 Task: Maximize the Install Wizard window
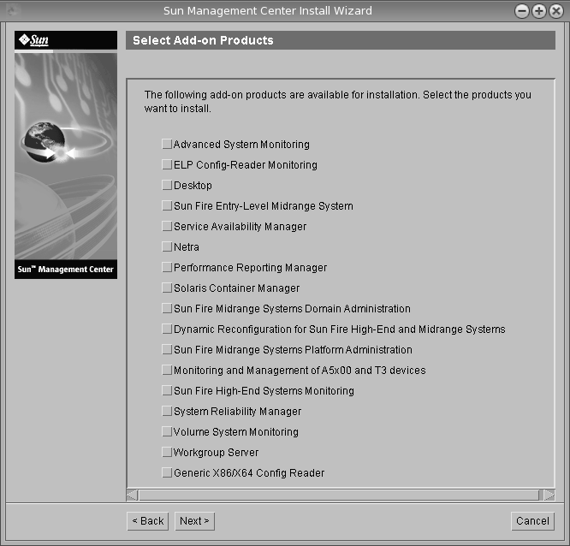click(538, 11)
